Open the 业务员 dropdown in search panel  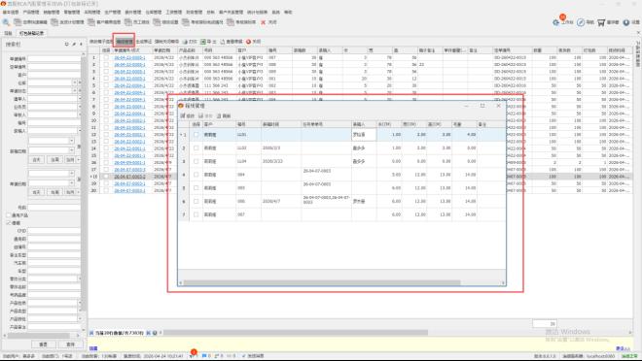point(79,107)
